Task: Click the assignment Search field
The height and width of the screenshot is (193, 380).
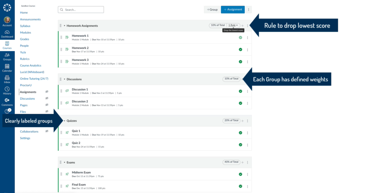Action: [x=81, y=10]
